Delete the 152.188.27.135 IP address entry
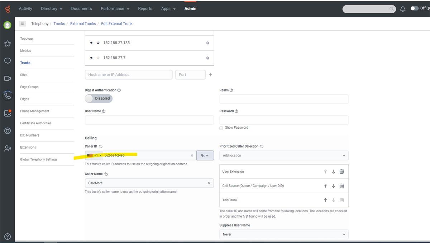430x243 pixels. [x=207, y=43]
